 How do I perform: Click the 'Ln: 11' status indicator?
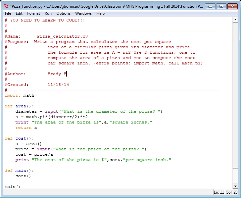point(219,192)
